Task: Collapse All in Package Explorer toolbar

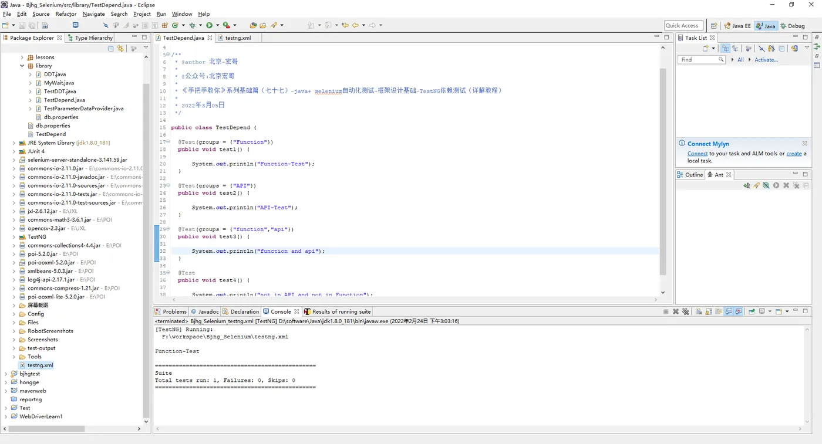Action: coord(110,49)
